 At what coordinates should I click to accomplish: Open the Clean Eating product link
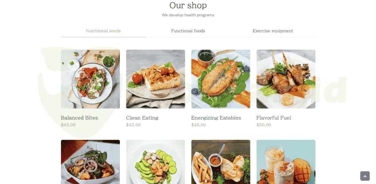click(142, 118)
